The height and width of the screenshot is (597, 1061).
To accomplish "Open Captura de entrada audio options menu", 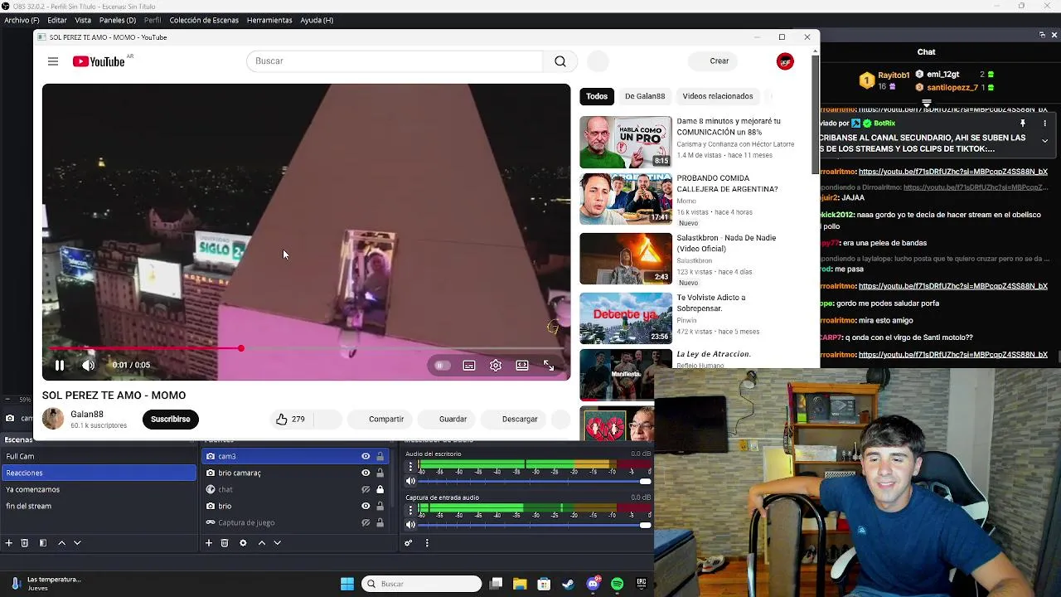I will (410, 510).
